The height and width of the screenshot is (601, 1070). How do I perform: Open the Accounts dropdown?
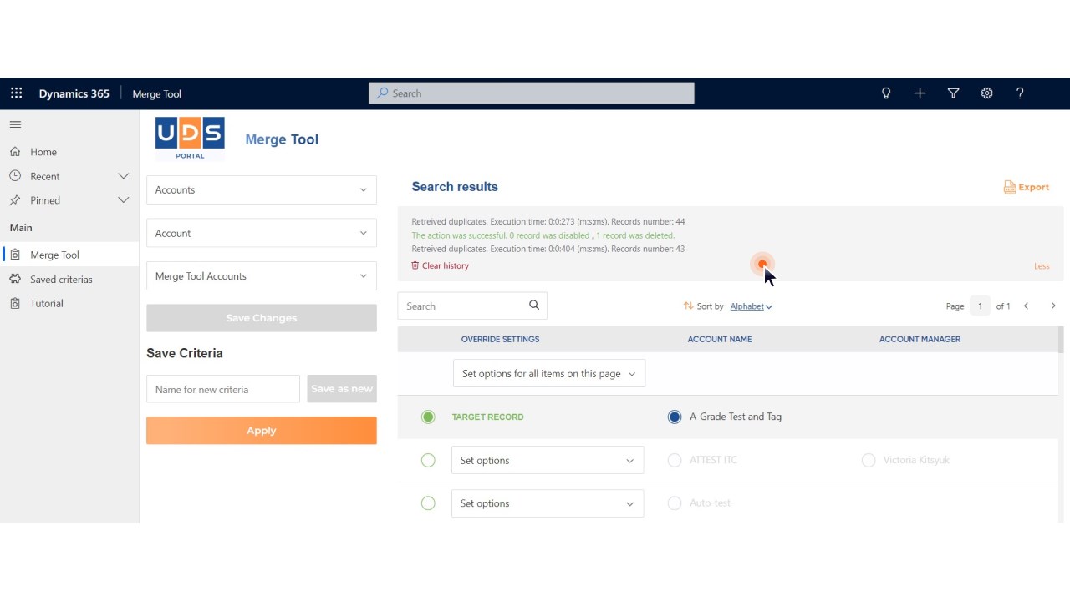262,189
